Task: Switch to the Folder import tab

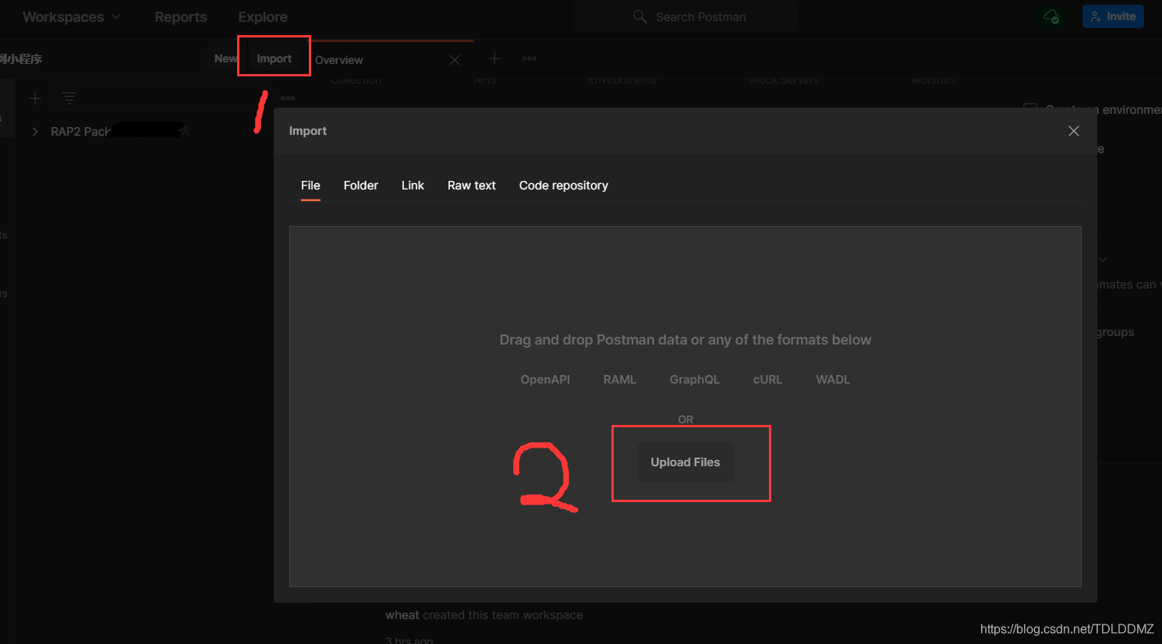Action: pos(361,186)
